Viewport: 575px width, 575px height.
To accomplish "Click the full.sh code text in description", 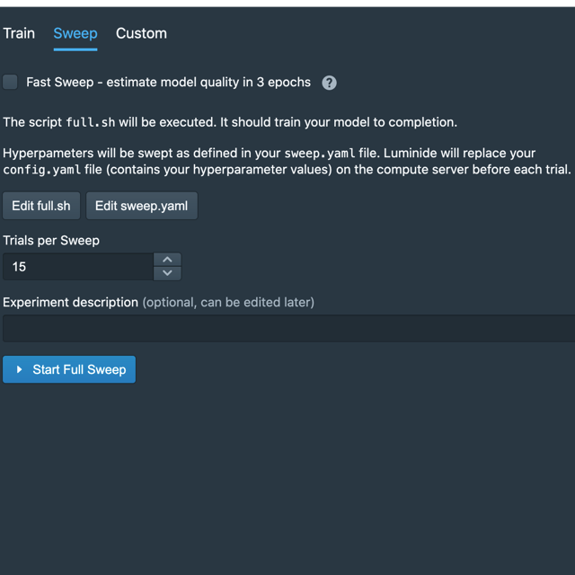I will [91, 122].
